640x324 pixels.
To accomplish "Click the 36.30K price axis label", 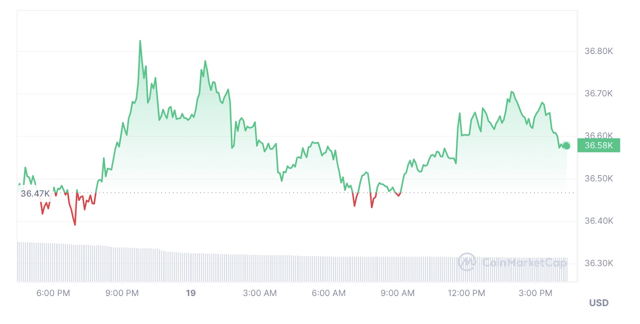I will coord(598,263).
